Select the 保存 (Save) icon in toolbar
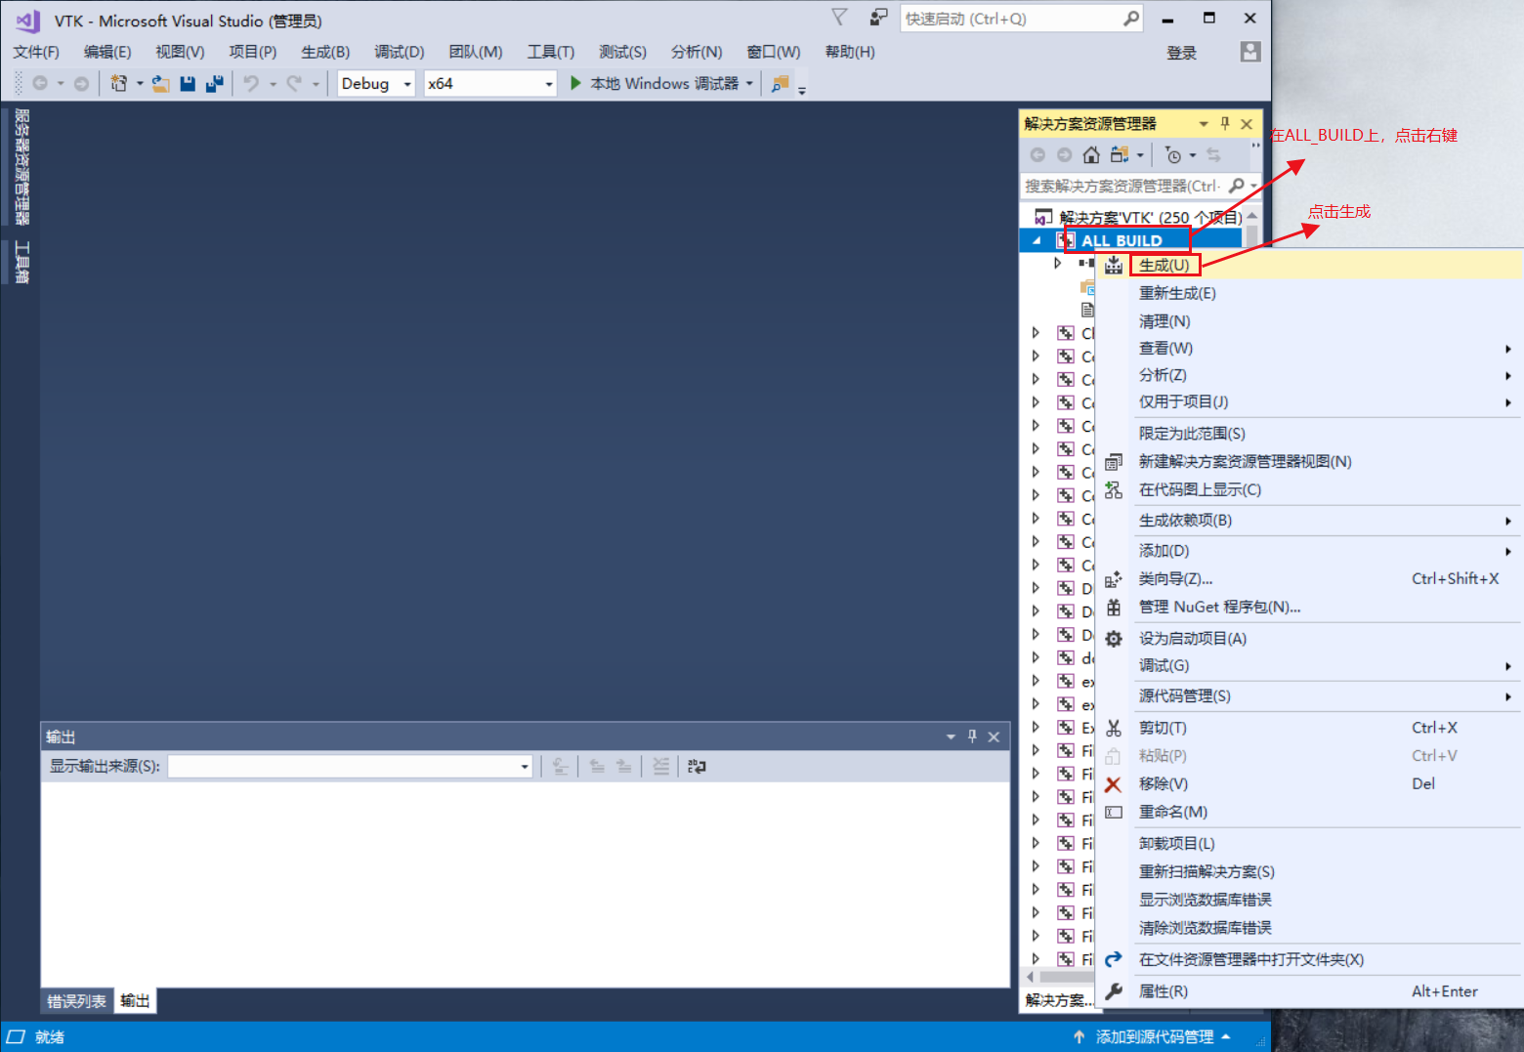Screen dimensions: 1524x1052 pyautogui.click(x=187, y=83)
